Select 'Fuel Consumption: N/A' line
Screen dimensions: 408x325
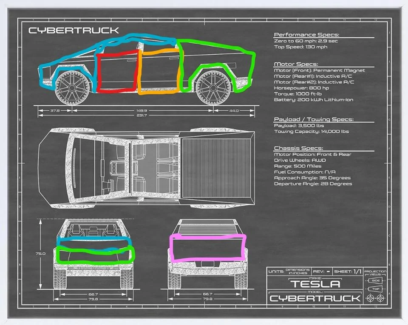tap(305, 172)
